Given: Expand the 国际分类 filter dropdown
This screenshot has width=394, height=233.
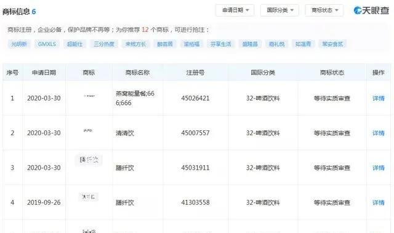Looking at the screenshot, I should (279, 10).
